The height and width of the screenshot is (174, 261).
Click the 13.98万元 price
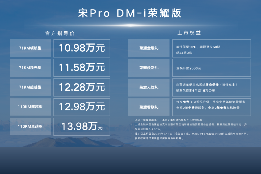click(82, 126)
